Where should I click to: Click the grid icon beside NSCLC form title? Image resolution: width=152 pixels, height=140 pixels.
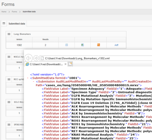point(9,57)
